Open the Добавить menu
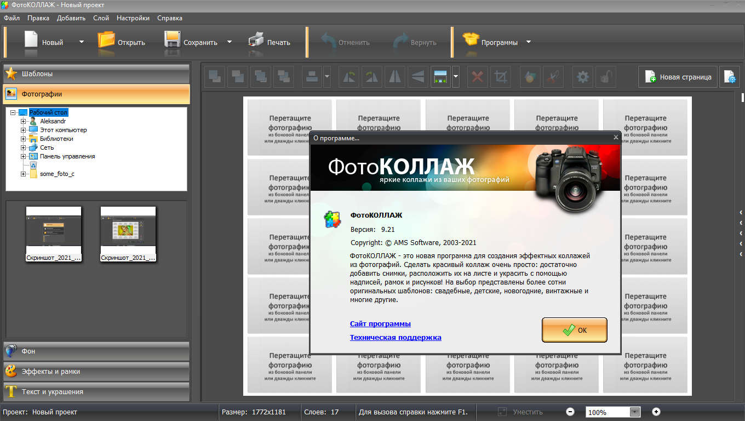 coord(71,18)
